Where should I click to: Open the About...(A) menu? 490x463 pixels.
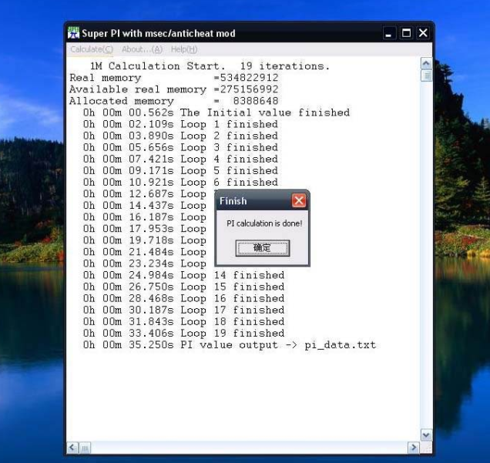143,49
